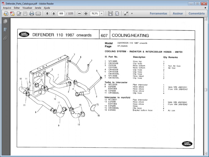Click the PDF icon in title bar

3,4
